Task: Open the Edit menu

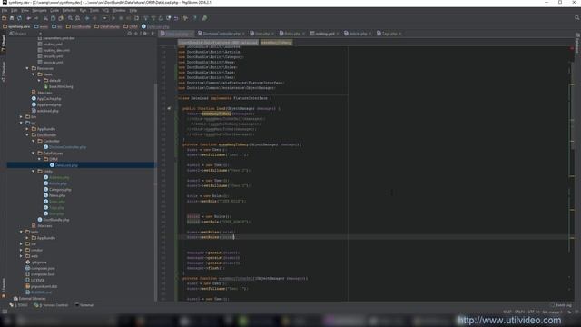Action: pos(15,10)
